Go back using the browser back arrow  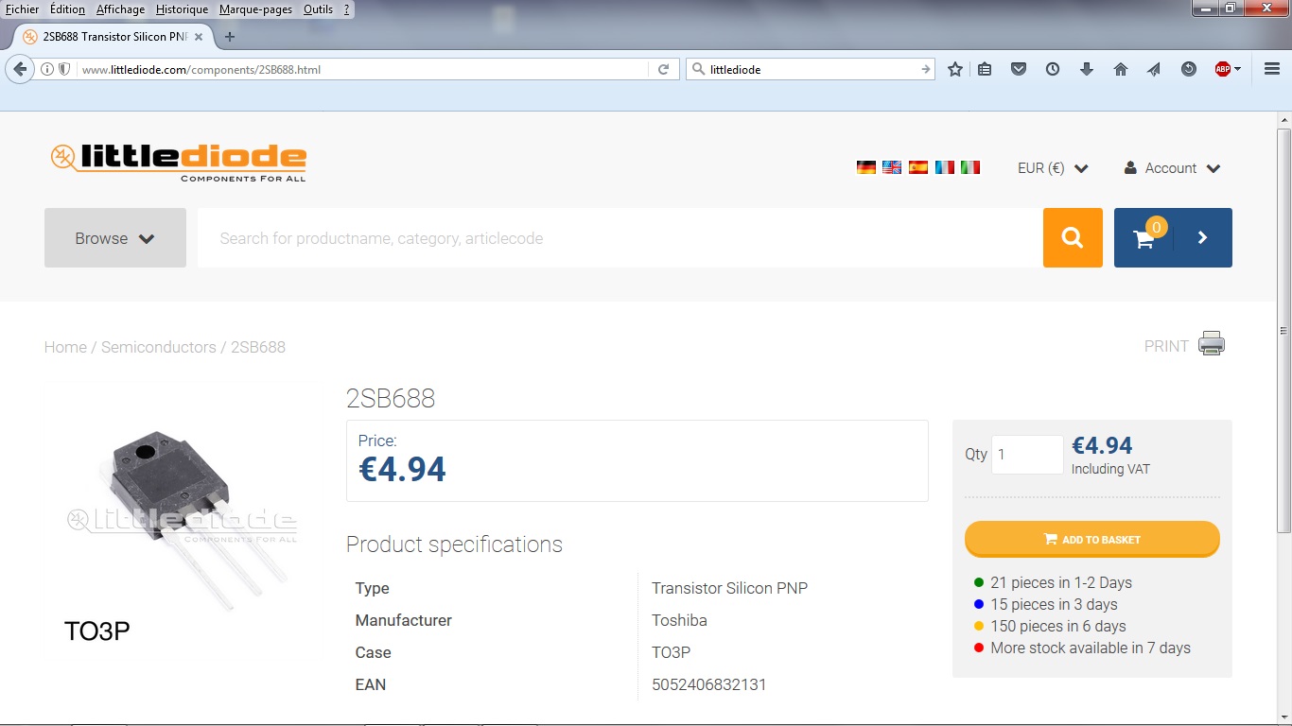pos(20,69)
